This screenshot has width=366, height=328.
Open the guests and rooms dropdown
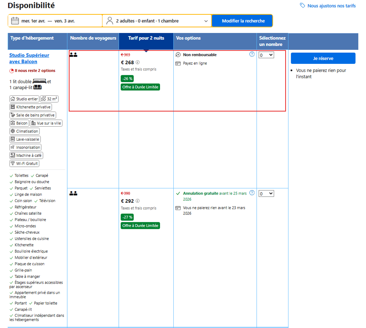pos(157,21)
